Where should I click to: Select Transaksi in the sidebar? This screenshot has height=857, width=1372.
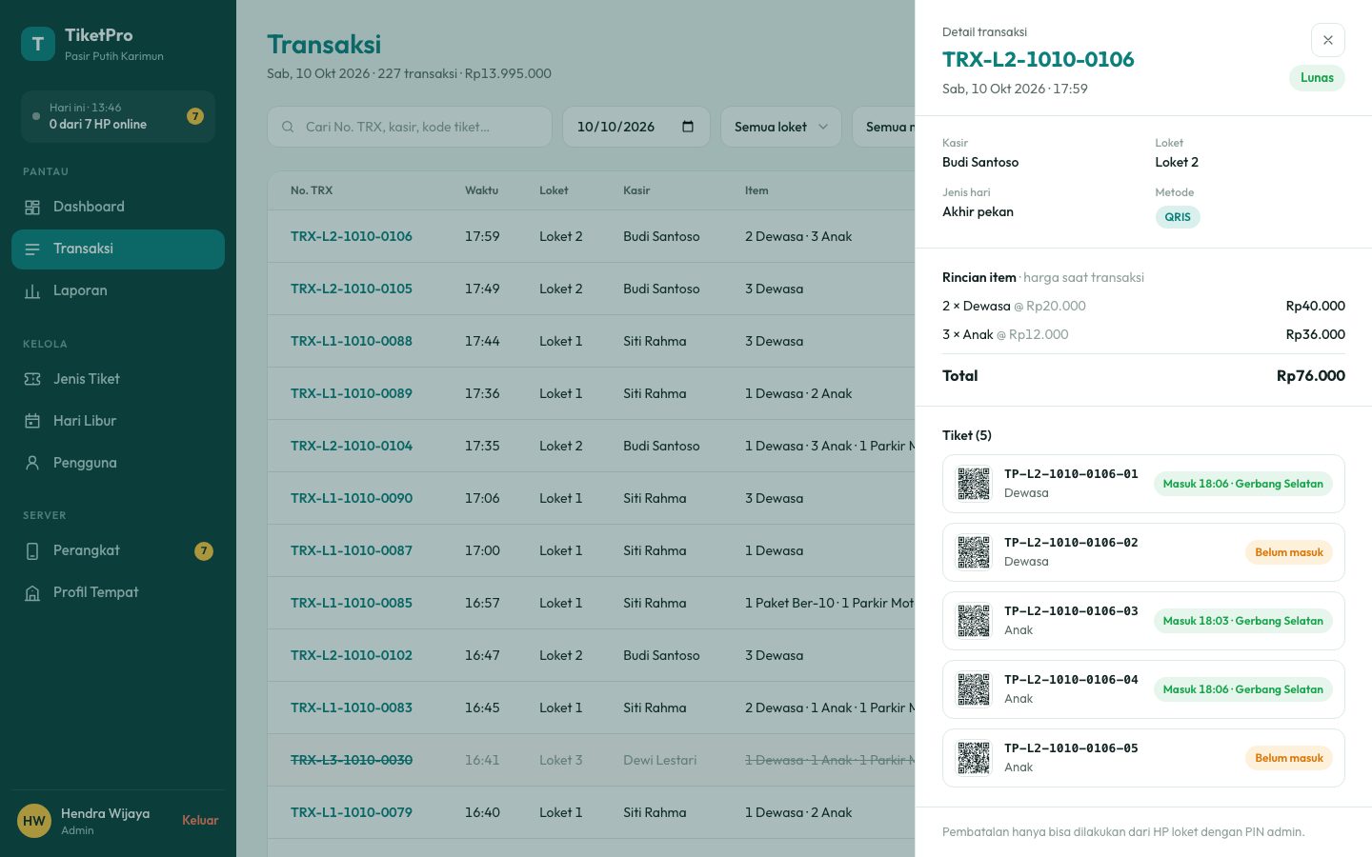coord(118,249)
